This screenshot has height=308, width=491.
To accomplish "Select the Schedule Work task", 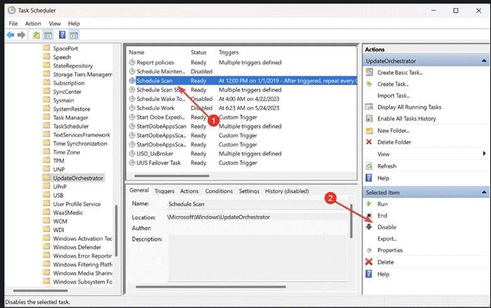I will pyautogui.click(x=155, y=108).
